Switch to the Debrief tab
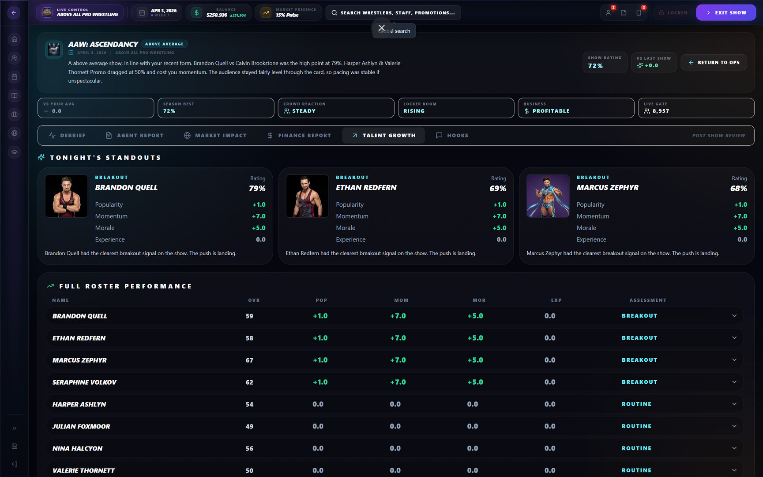This screenshot has width=763, height=477. (68, 136)
